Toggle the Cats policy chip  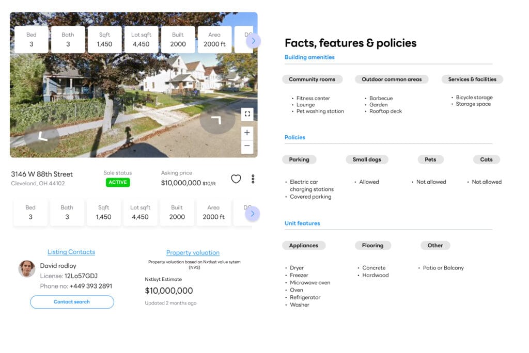click(x=486, y=159)
